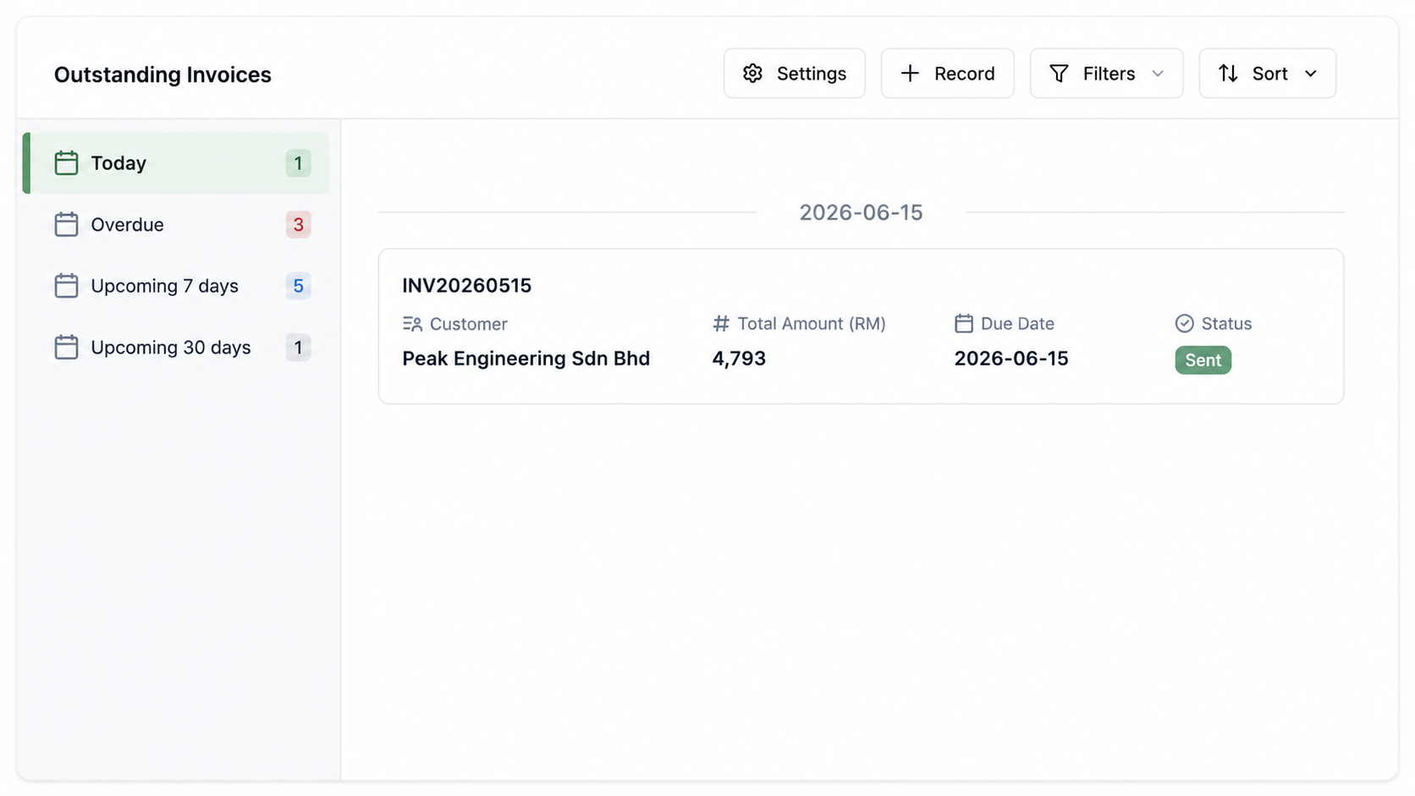Click the Upcoming 30 days count badge
Screen dimensions: 1415x796
[x=298, y=348]
